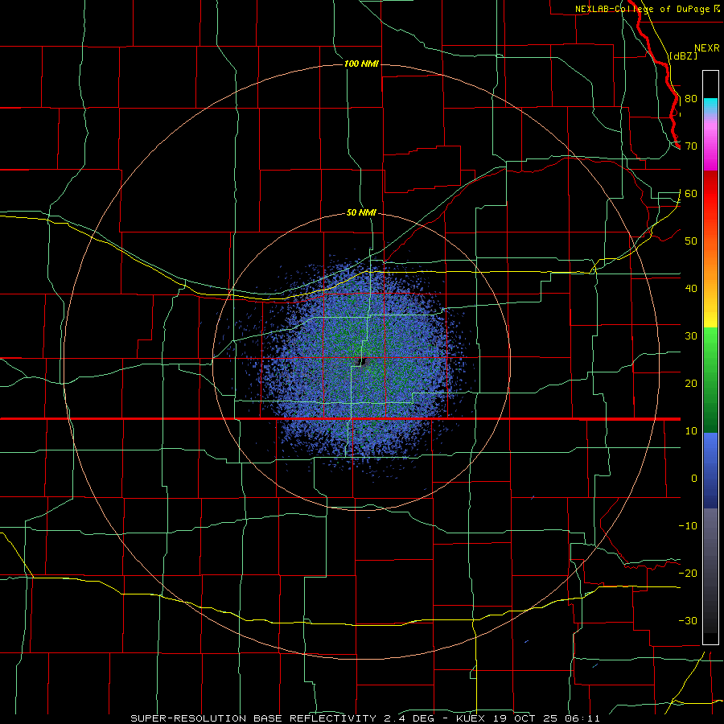Viewport: 724px width, 724px height.
Task: Click the 70 value on the dBZ scale
Action: click(x=691, y=146)
